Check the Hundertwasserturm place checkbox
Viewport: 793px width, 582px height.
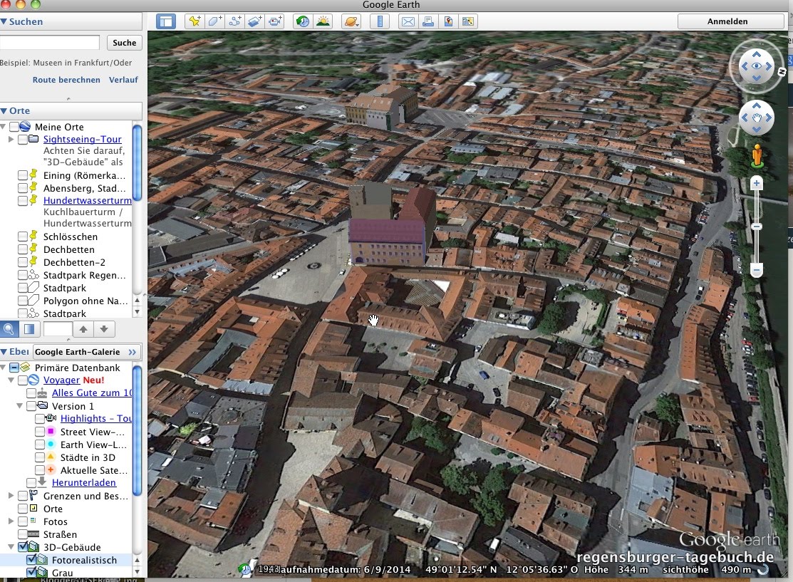pos(23,201)
